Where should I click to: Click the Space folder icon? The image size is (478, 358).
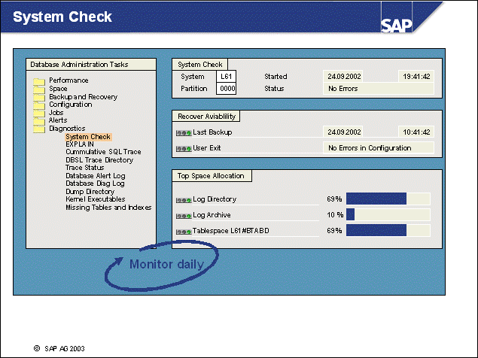(x=38, y=89)
